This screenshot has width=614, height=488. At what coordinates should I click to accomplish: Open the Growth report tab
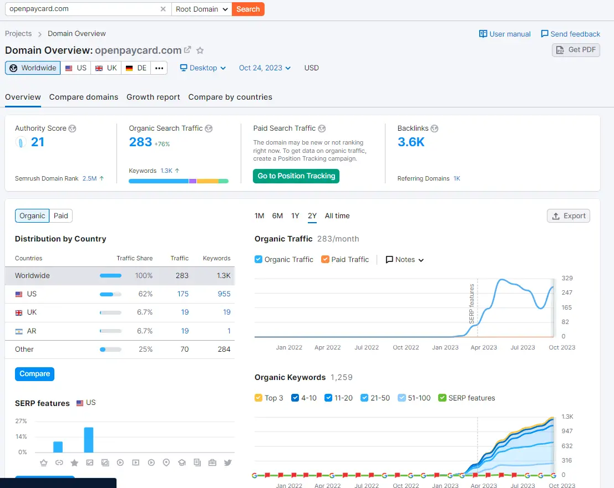(153, 97)
